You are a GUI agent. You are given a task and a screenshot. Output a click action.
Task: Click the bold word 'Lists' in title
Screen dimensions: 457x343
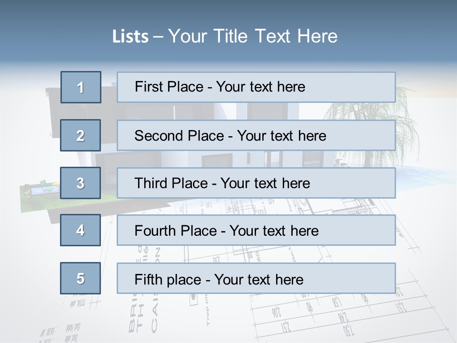point(130,37)
